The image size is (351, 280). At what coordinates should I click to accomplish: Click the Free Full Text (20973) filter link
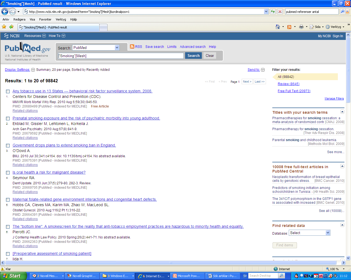point(294,91)
